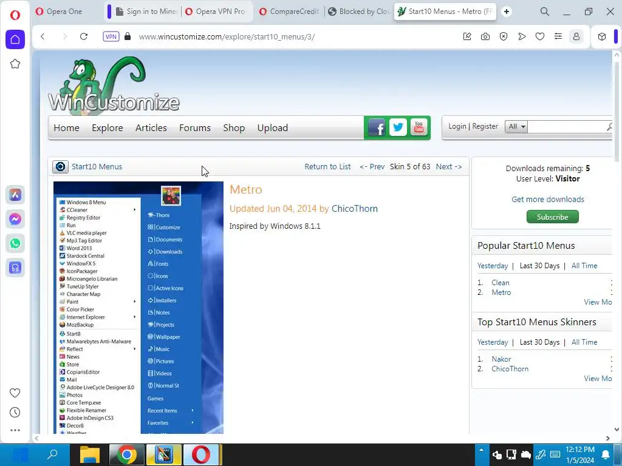Open the Shop menu item

pos(234,127)
